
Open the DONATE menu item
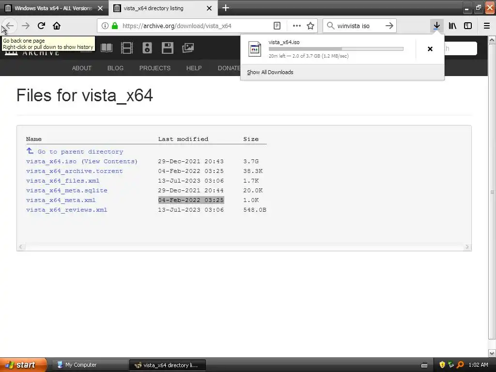(x=229, y=68)
